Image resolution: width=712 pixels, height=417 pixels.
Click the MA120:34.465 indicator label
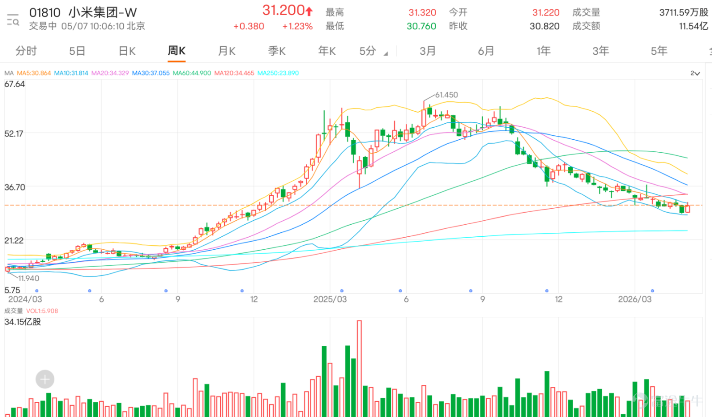(234, 73)
